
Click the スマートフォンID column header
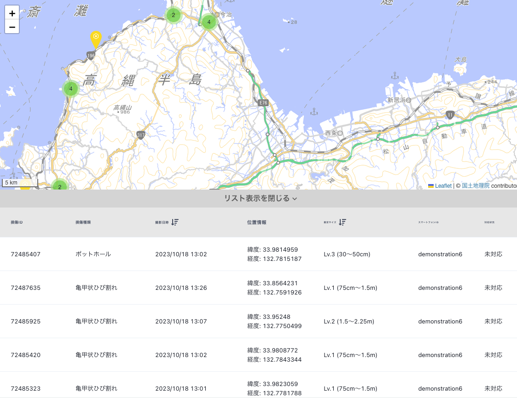427,222
